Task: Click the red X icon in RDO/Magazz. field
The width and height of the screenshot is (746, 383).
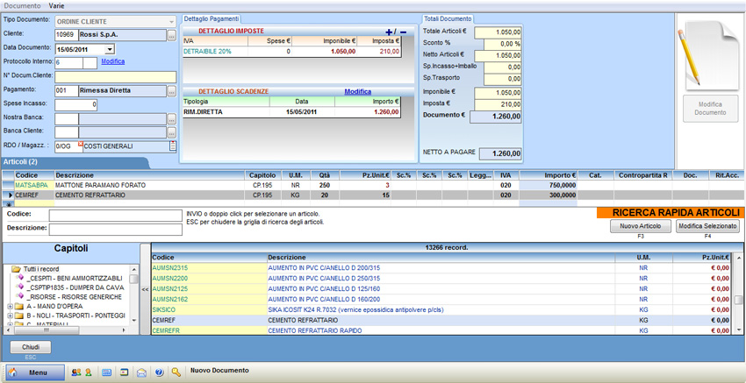Action: tap(81, 144)
